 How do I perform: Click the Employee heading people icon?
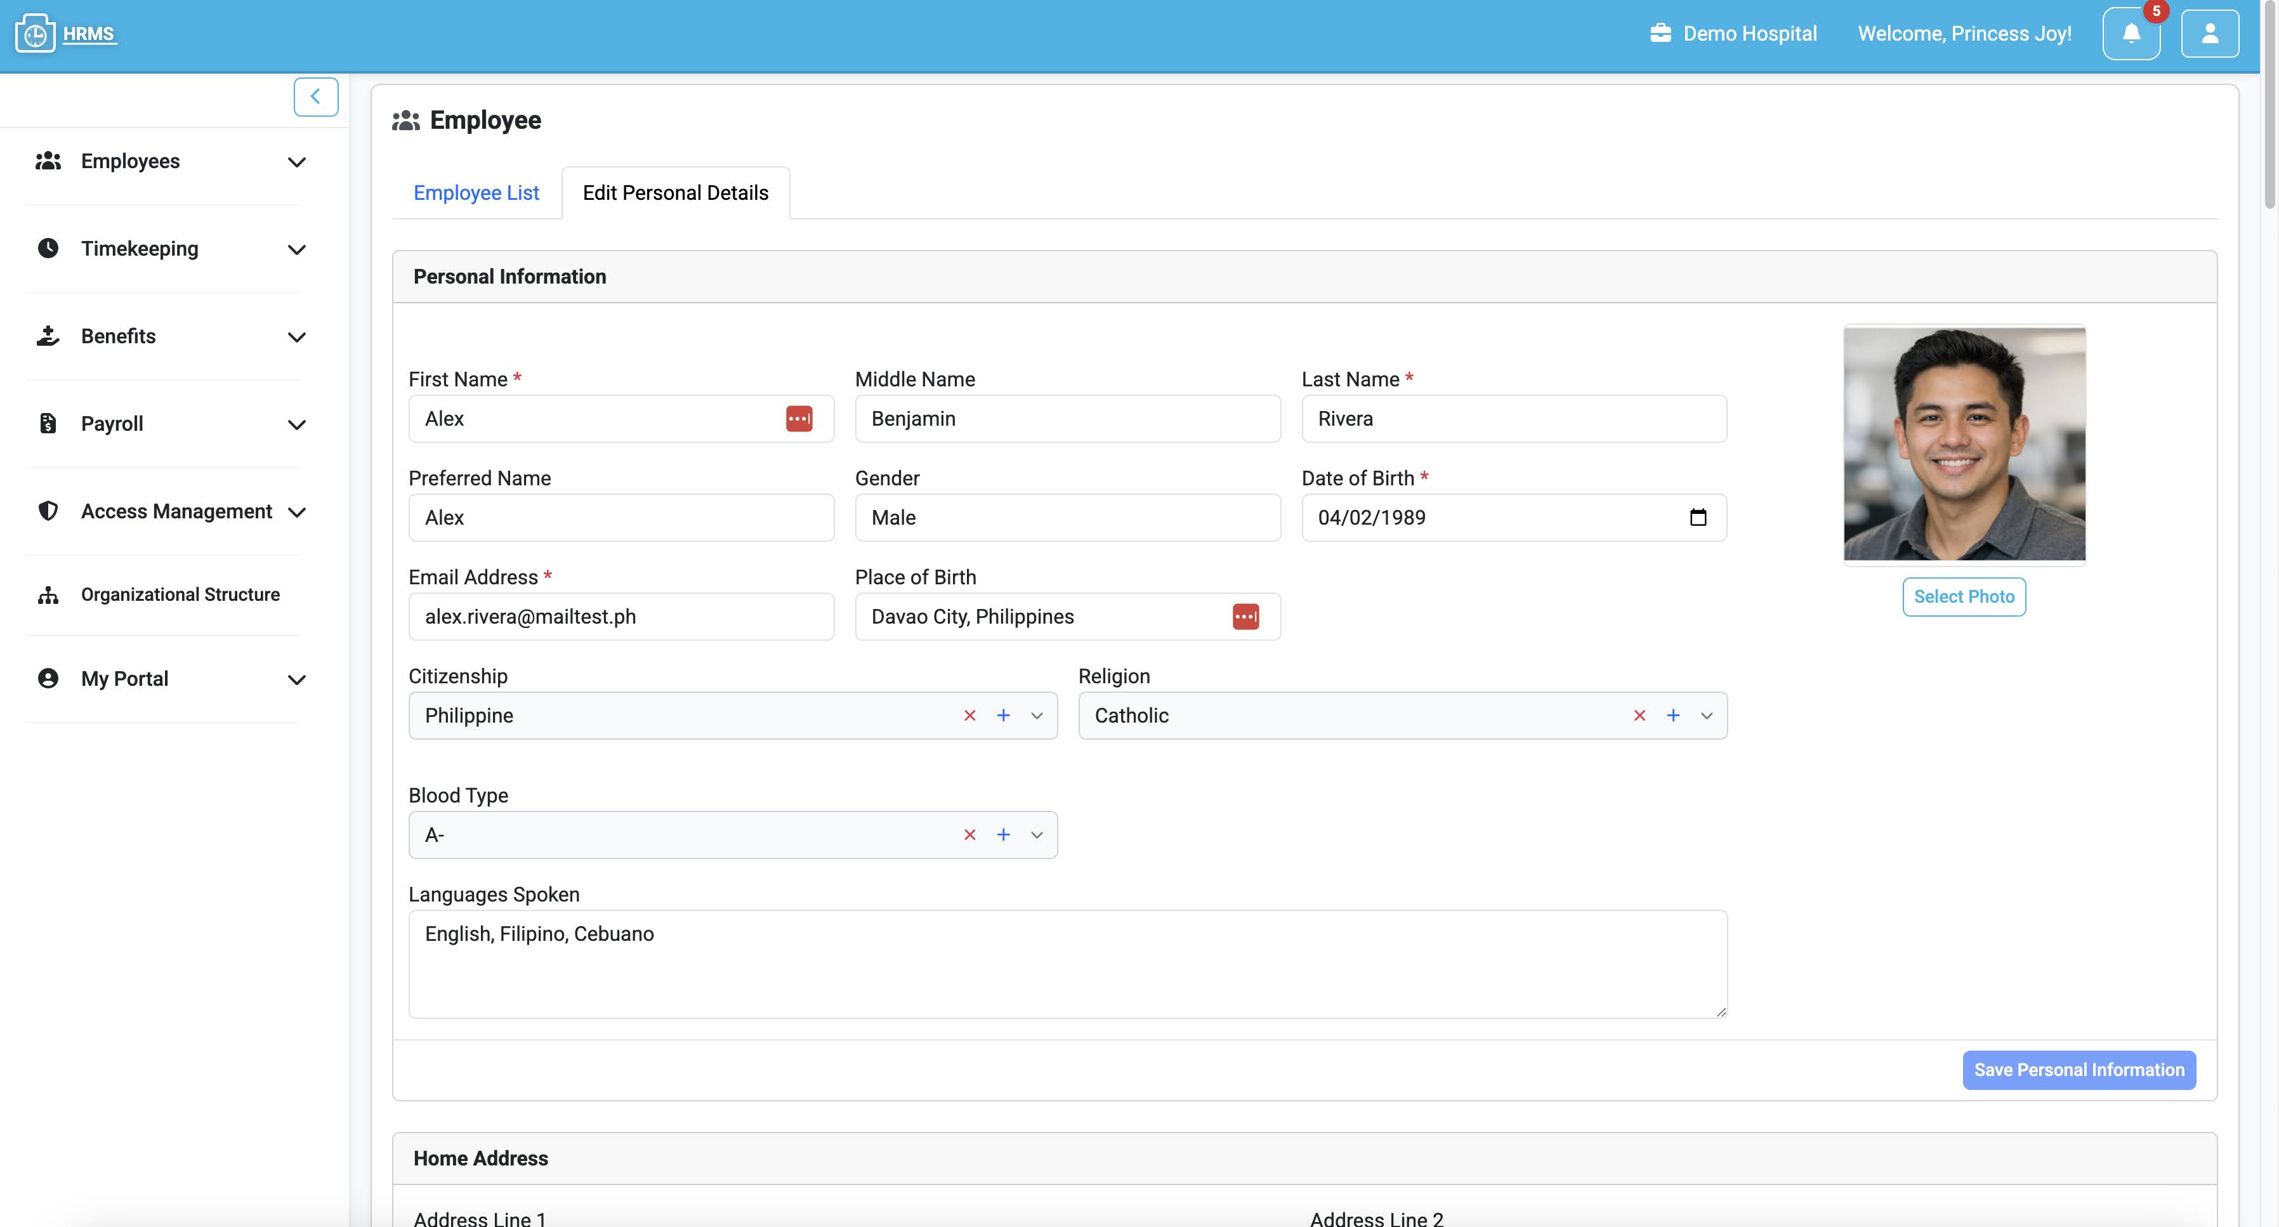point(406,121)
